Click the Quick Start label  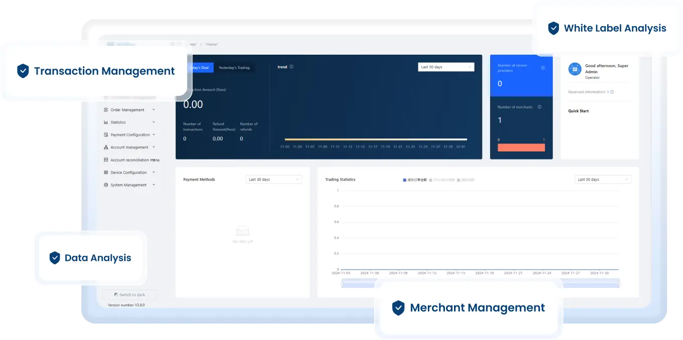click(578, 111)
